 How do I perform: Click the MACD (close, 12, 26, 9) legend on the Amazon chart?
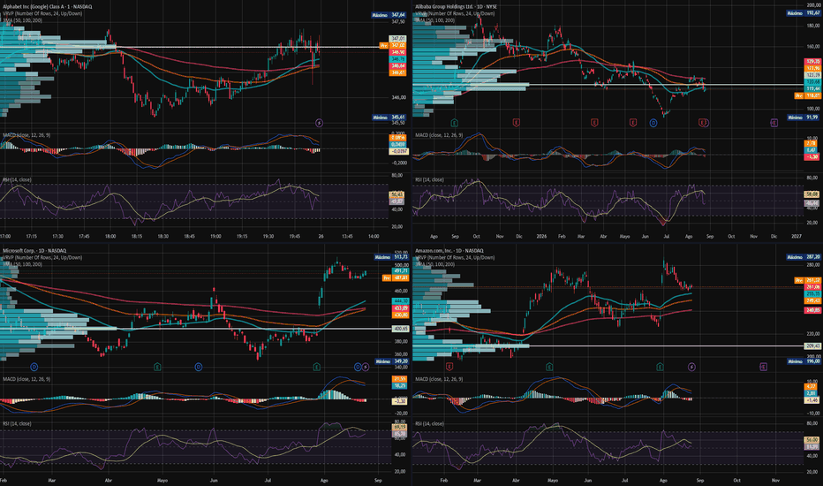pos(439,379)
